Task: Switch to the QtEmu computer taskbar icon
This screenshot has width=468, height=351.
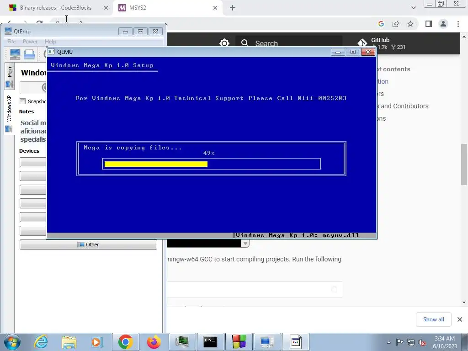Action: point(267,342)
